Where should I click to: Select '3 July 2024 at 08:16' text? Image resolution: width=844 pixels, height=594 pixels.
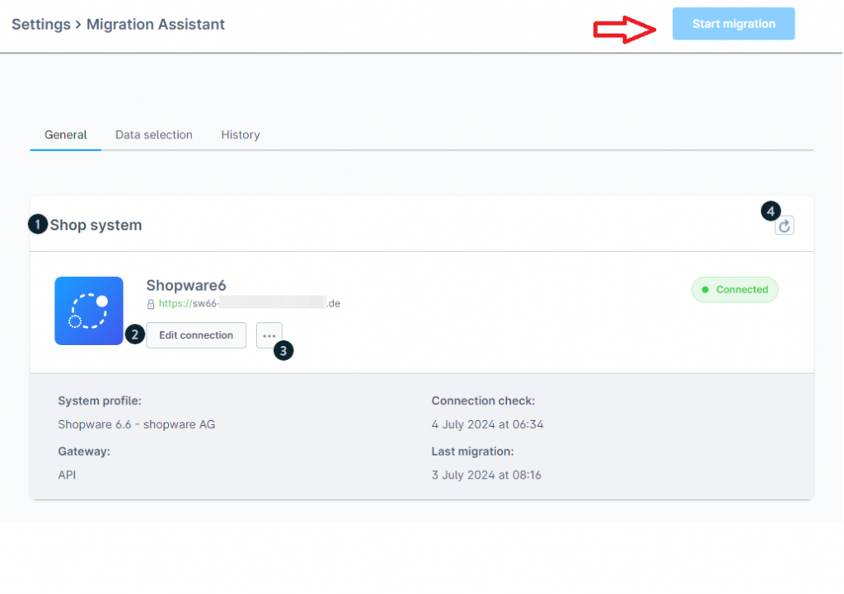(486, 475)
